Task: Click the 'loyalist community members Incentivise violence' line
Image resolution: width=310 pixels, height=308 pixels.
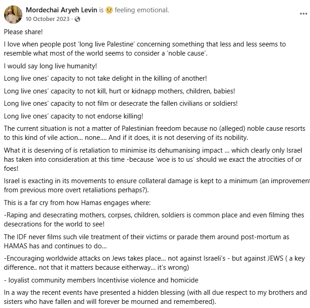Action: coord(101,280)
